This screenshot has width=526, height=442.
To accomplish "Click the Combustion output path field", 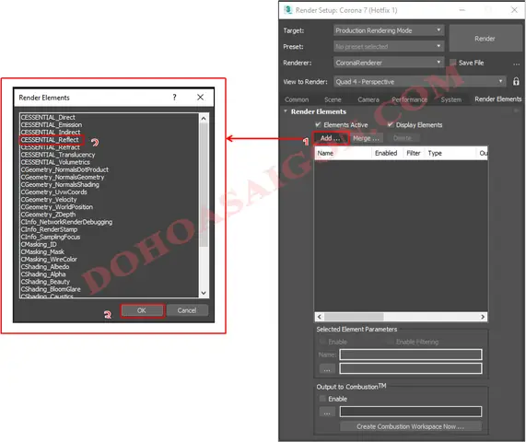I will pyautogui.click(x=411, y=412).
